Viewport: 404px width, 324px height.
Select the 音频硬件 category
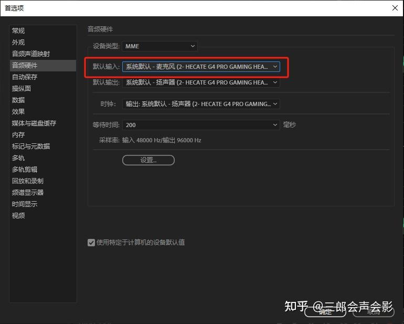point(43,66)
